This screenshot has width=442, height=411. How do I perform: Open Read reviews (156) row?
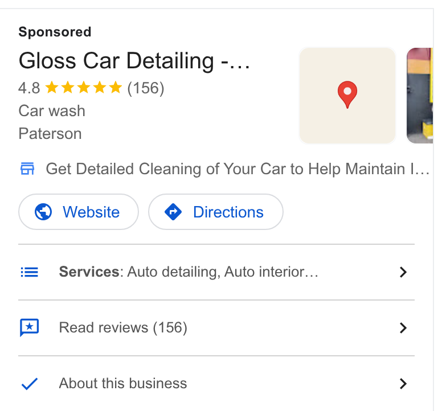[216, 328]
